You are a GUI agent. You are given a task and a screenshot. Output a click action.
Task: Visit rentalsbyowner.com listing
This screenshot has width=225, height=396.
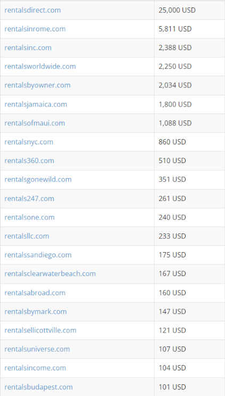[38, 85]
